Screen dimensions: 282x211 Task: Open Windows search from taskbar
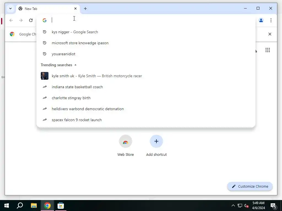click(20, 206)
